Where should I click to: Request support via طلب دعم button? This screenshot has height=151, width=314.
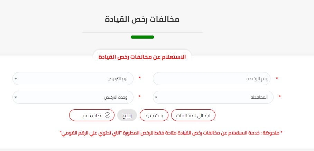click(91, 115)
